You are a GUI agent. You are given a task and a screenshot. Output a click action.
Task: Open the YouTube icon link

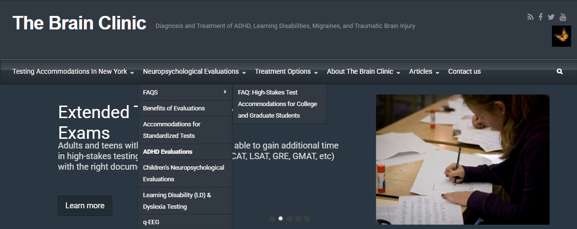(x=563, y=16)
